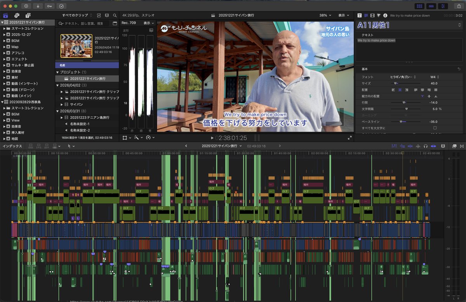Open the retiming speedometer menu
The height and width of the screenshot is (302, 466).
tap(150, 137)
